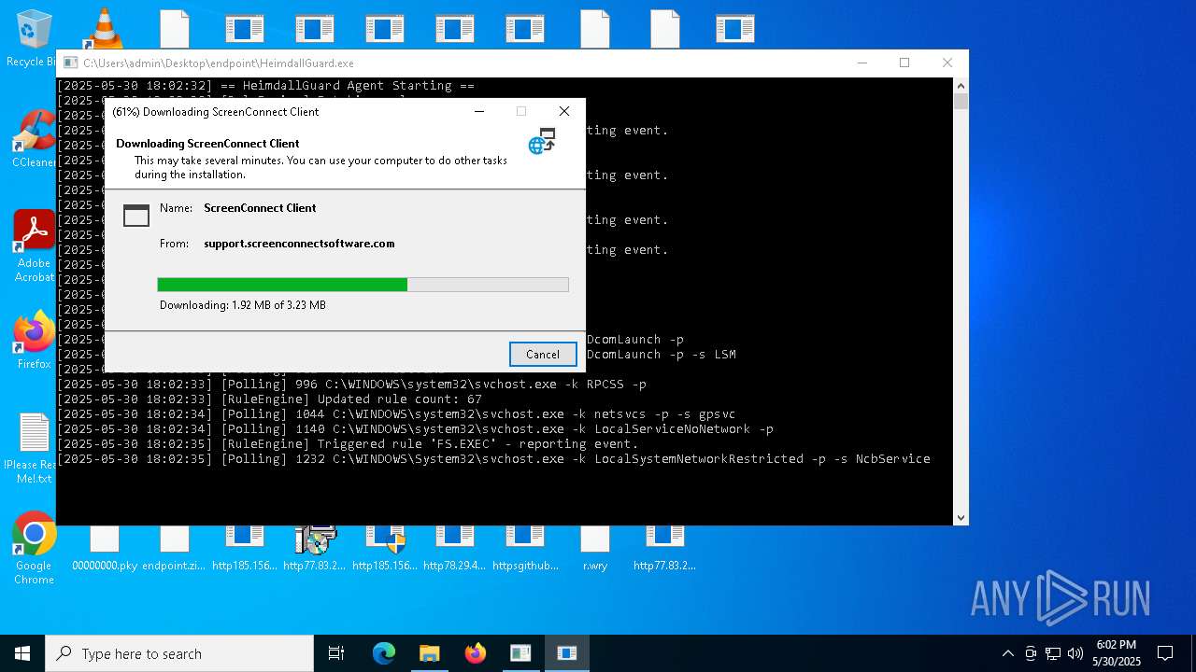Screen dimensions: 1196x672
Task: Open File Explorer from taskbar
Action: click(429, 653)
